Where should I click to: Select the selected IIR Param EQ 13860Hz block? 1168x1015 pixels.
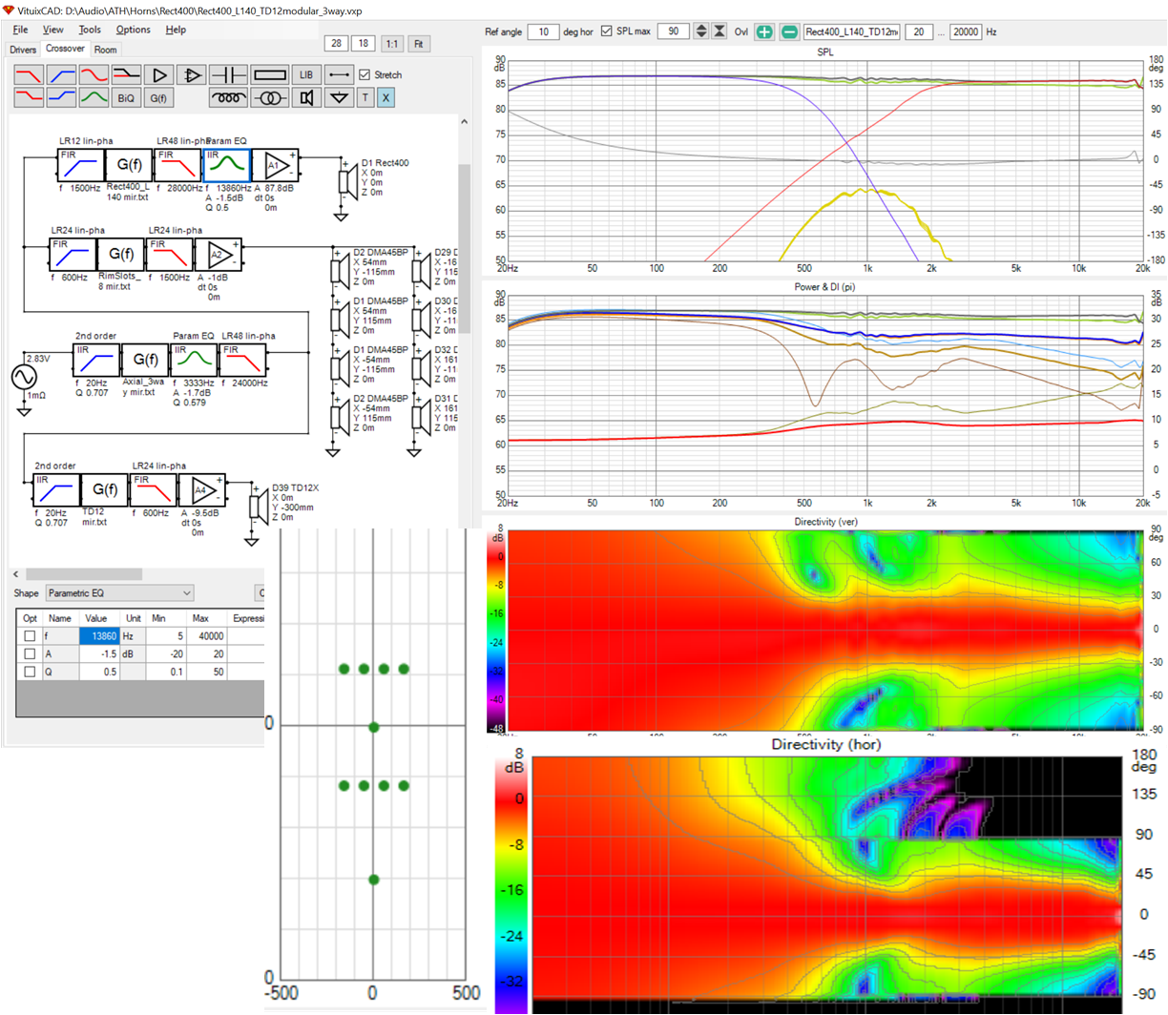(227, 165)
